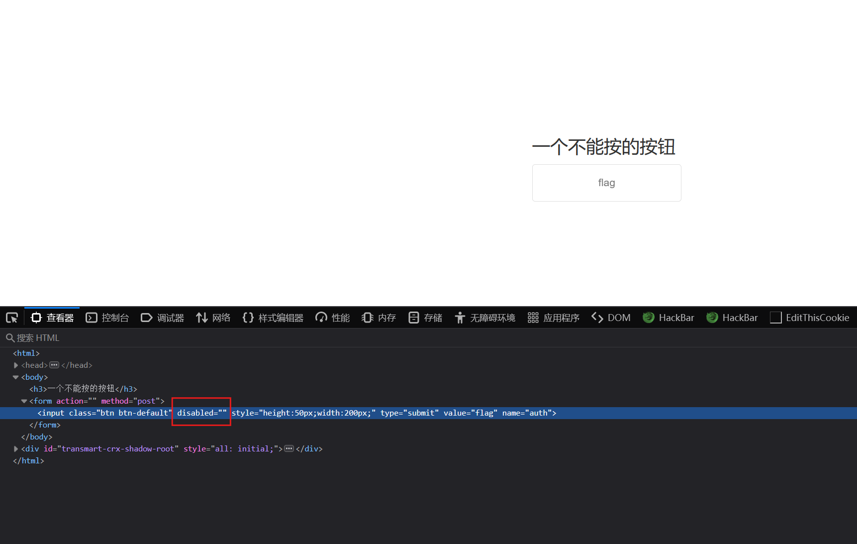The image size is (857, 544).
Task: Switch to the 查看器 (Inspector) tab
Action: (52, 318)
